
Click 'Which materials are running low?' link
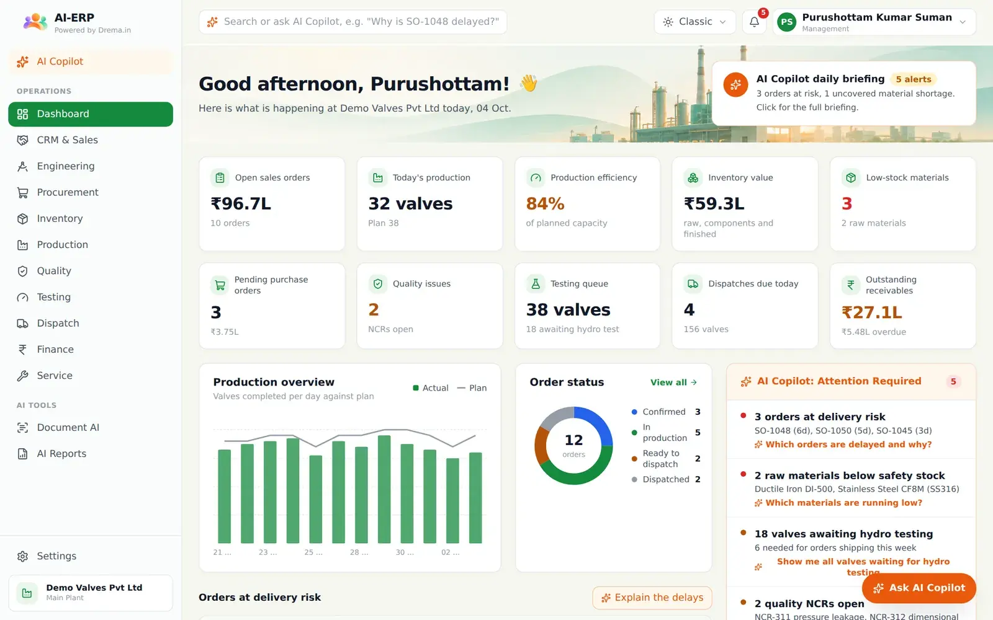point(838,503)
